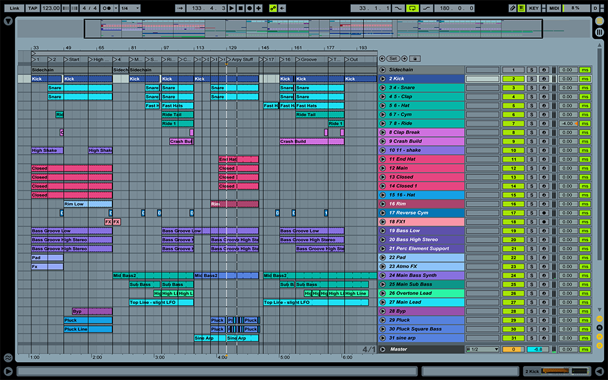Select the 4 / 4 time signature field
Screen dimensions: 608x380
pyautogui.click(x=89, y=8)
